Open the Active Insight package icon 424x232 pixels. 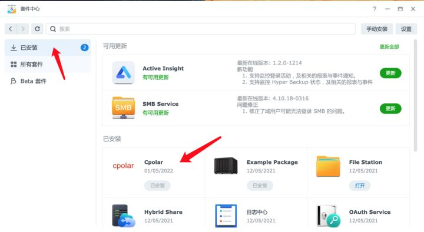coord(123,73)
